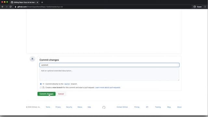208x117 pixels.
Task: Open the Terms footer link
Action: (x=48, y=107)
